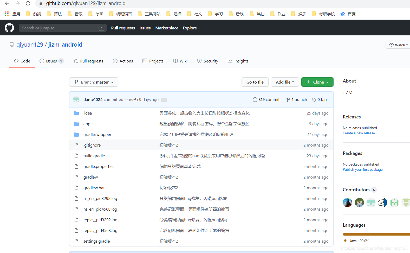Reload the page with the refresh icon
This screenshot has width=410, height=253.
coord(28,3)
